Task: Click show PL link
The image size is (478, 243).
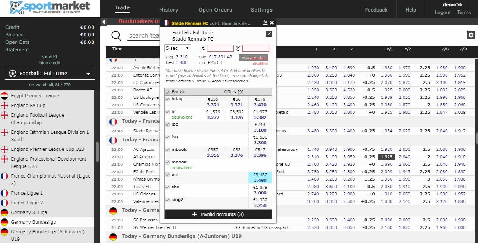Action: (50, 56)
